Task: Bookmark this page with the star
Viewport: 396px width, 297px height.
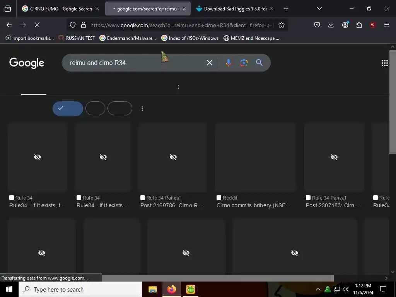Action: point(282,25)
